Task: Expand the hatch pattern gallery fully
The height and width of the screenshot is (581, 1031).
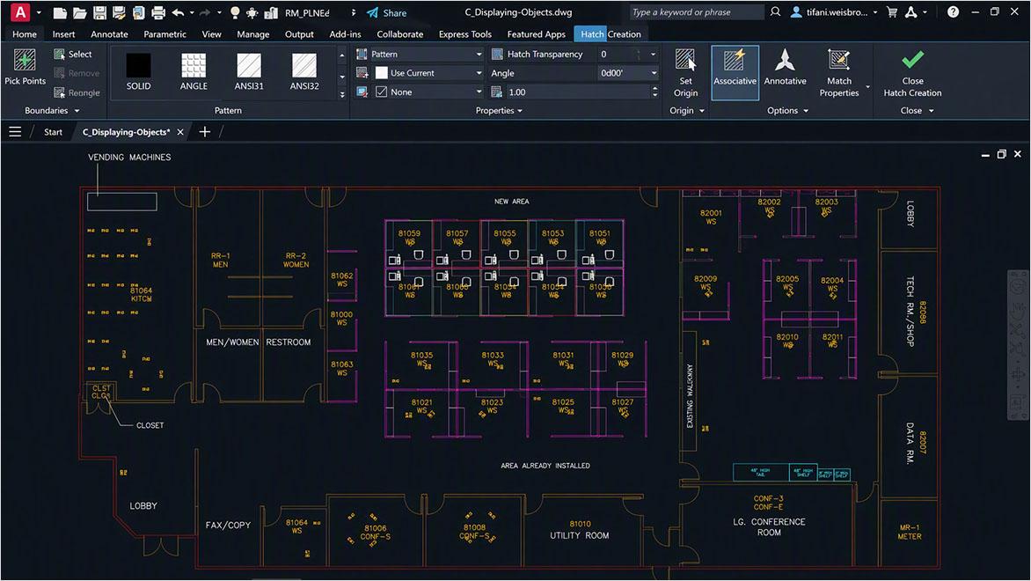Action: click(x=342, y=95)
